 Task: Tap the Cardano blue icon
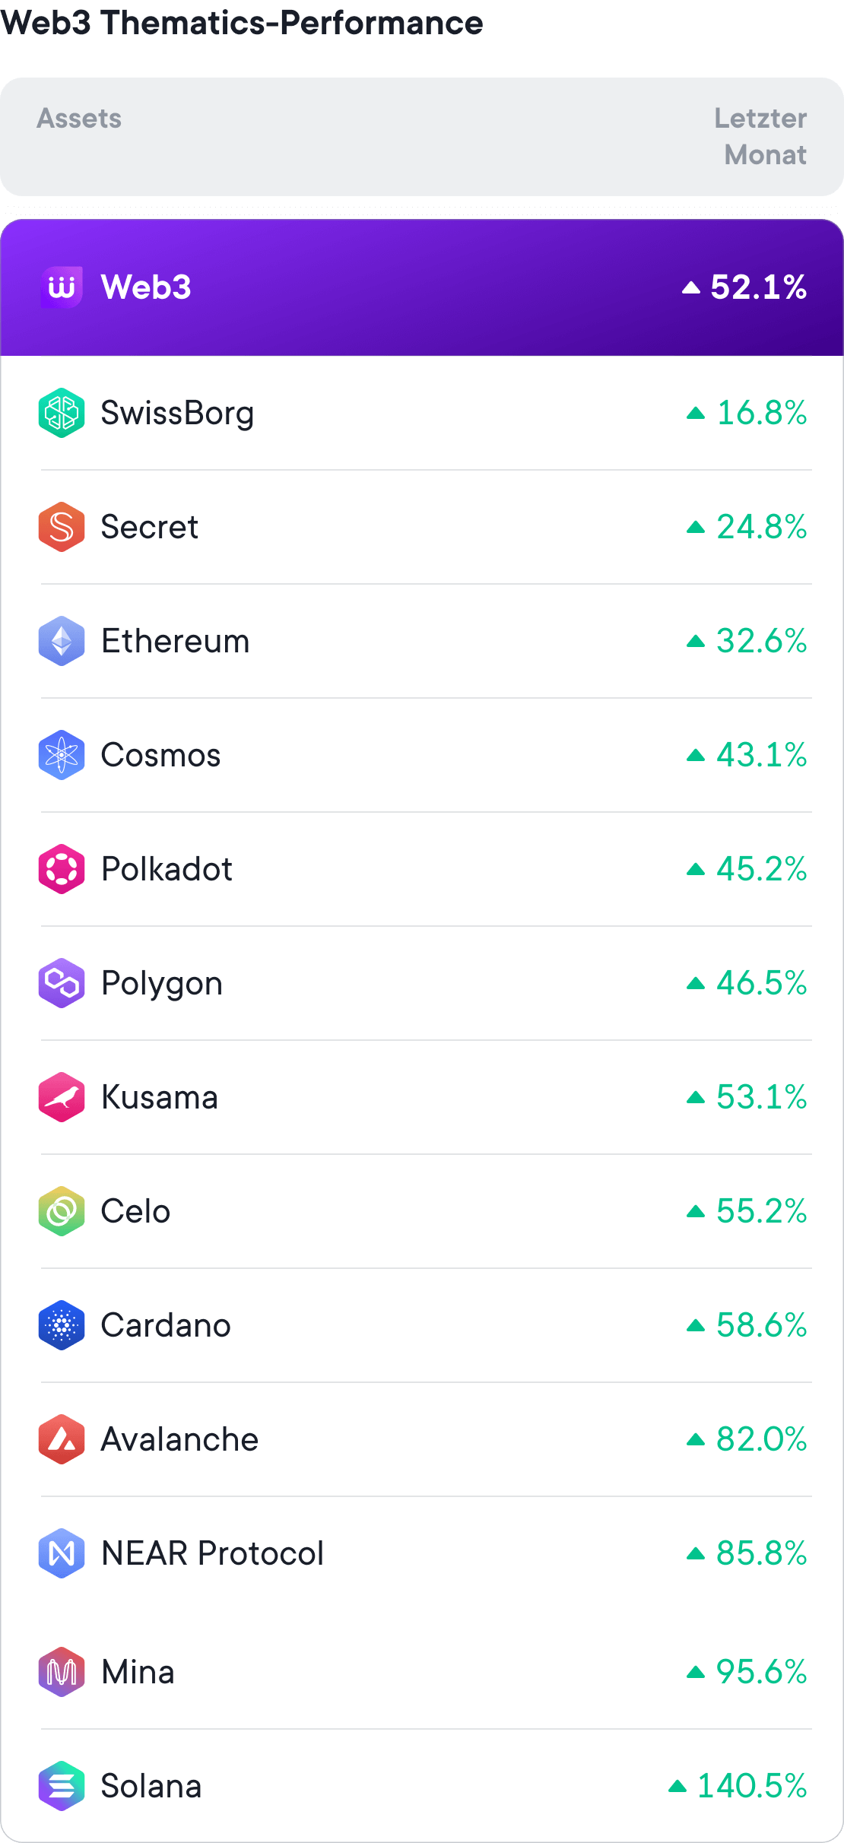(x=62, y=1325)
